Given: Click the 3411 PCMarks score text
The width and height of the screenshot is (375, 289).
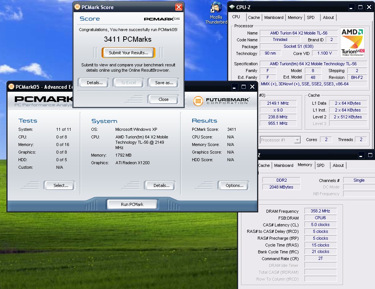Looking at the screenshot, I should (x=128, y=39).
